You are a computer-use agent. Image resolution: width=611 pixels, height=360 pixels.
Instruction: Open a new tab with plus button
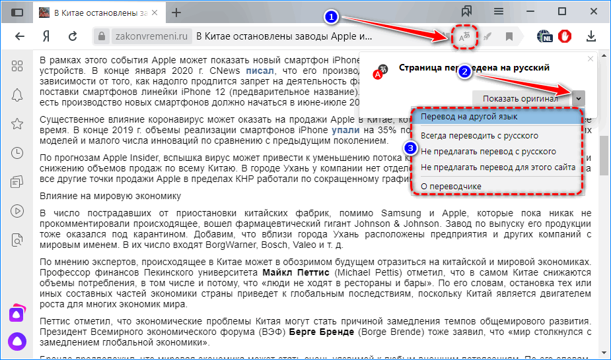[176, 13]
